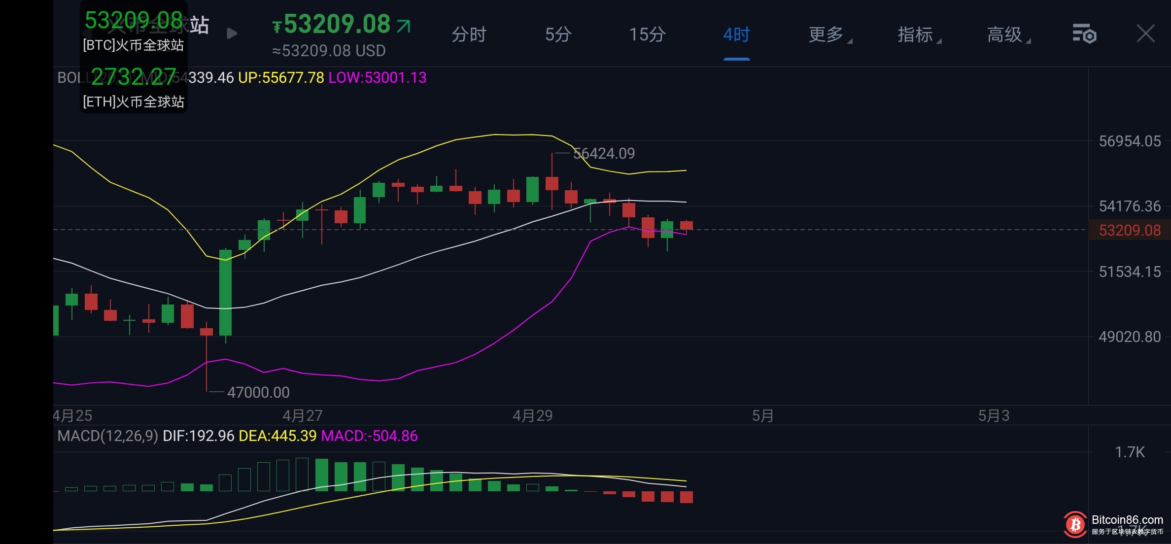This screenshot has height=544, width=1171.
Task: Close the chart with the X icon
Action: coord(1145,34)
